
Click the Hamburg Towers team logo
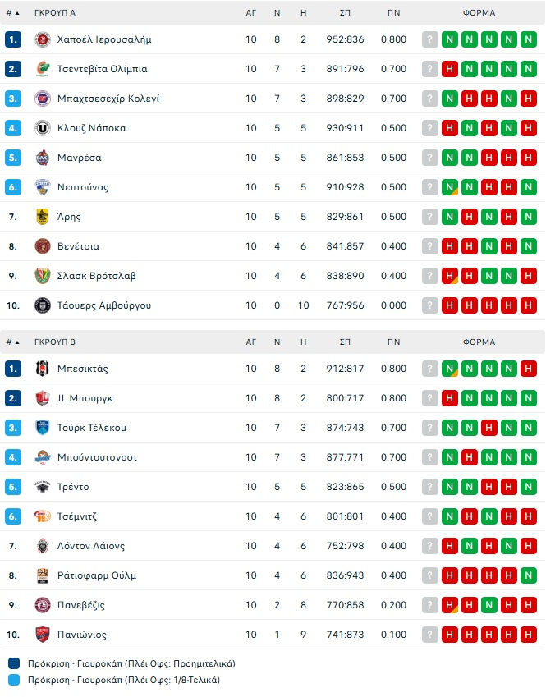[43, 305]
